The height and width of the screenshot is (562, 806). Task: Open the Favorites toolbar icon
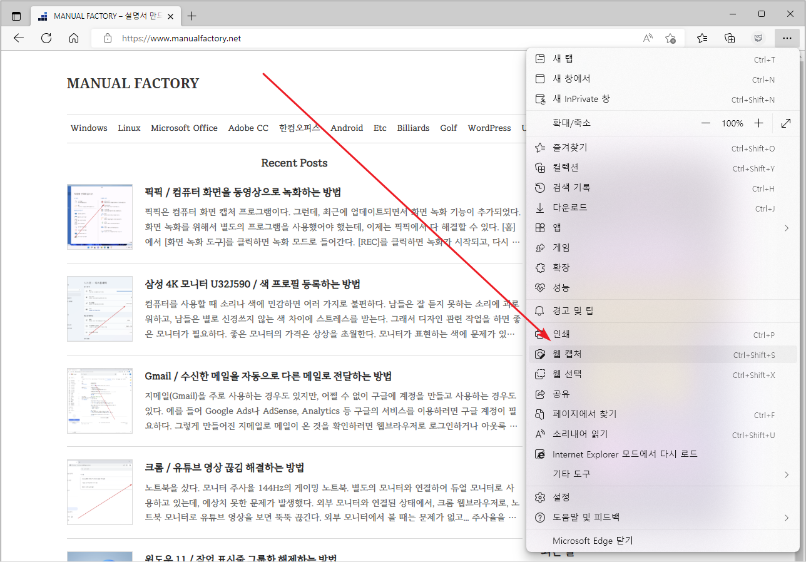(702, 38)
